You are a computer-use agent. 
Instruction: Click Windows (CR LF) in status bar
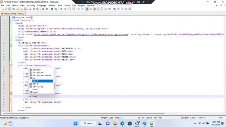point(189,117)
